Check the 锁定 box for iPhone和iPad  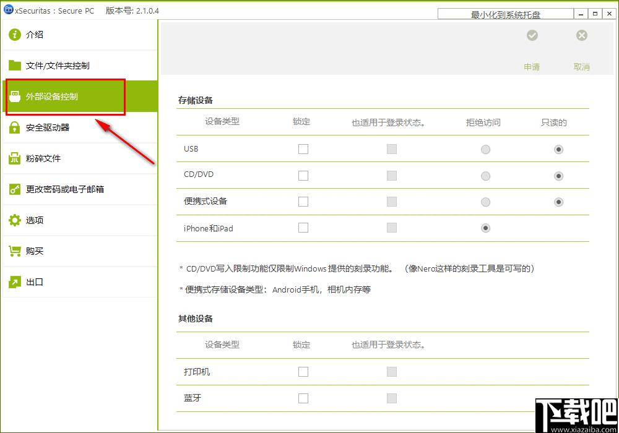[303, 228]
